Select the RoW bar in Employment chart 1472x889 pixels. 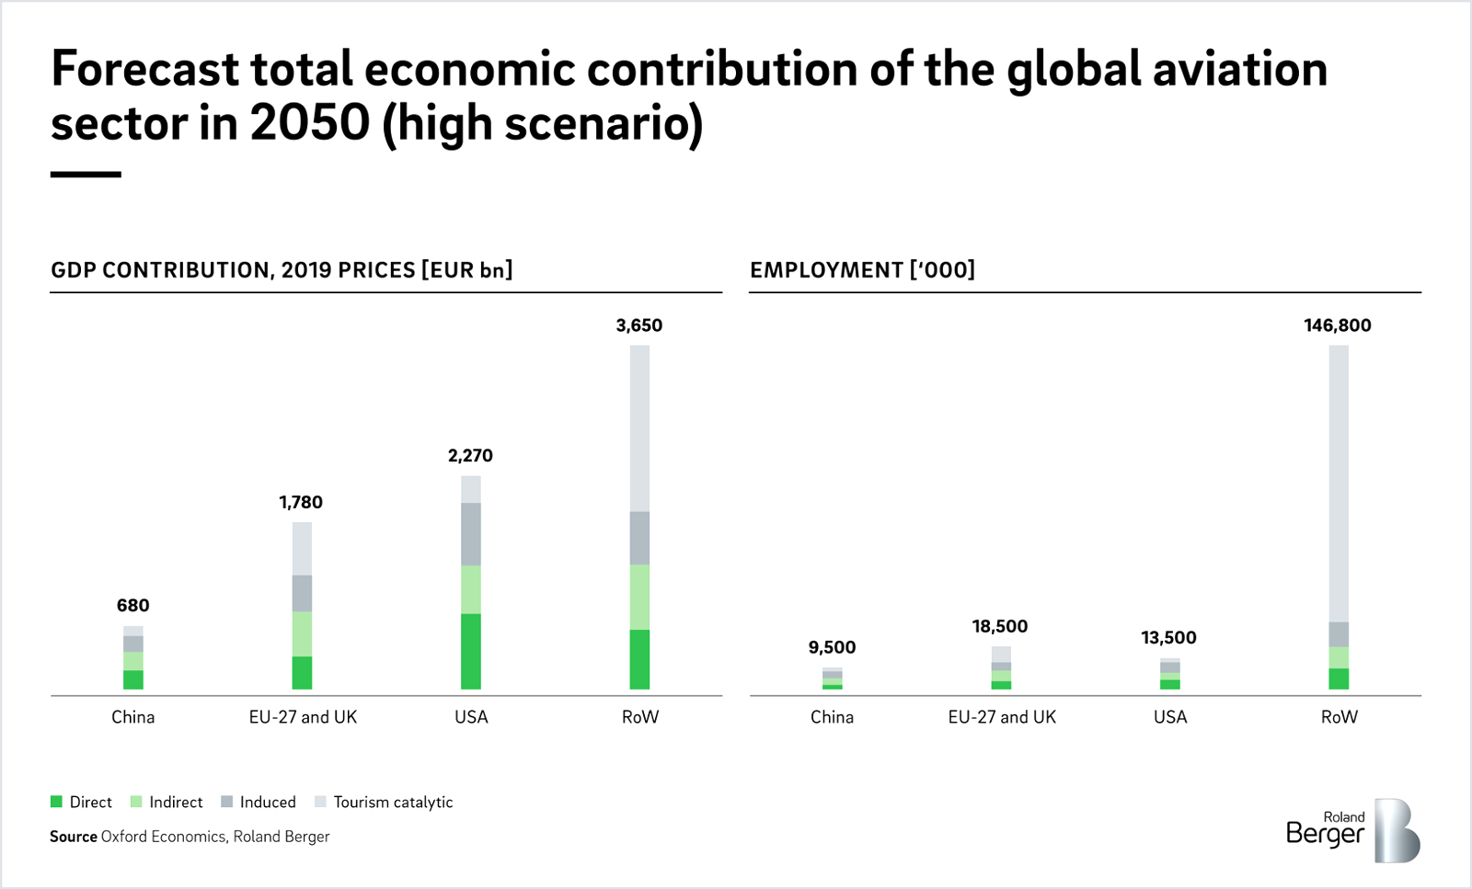point(1339,517)
